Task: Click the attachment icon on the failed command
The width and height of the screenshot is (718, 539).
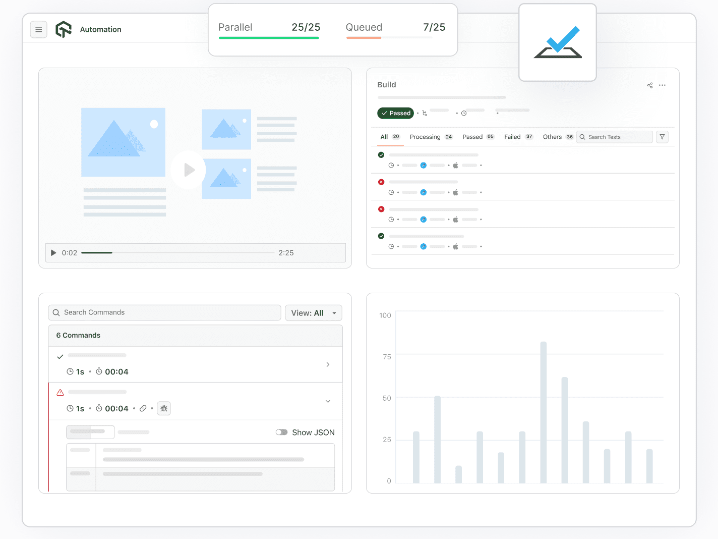Action: point(143,408)
